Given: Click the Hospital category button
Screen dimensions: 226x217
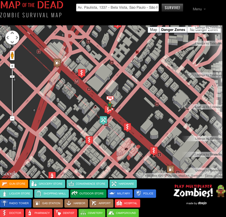Looking at the screenshot, I should pos(127,203).
